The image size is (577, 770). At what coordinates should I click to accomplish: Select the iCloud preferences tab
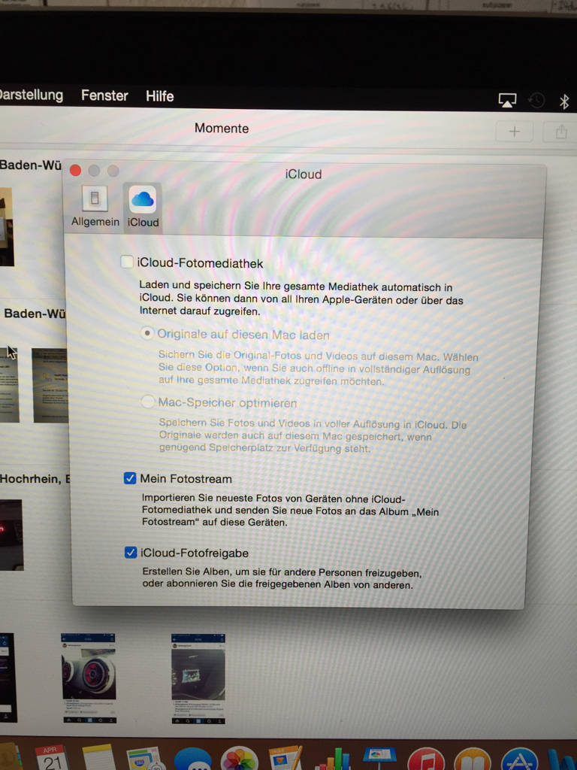click(143, 207)
